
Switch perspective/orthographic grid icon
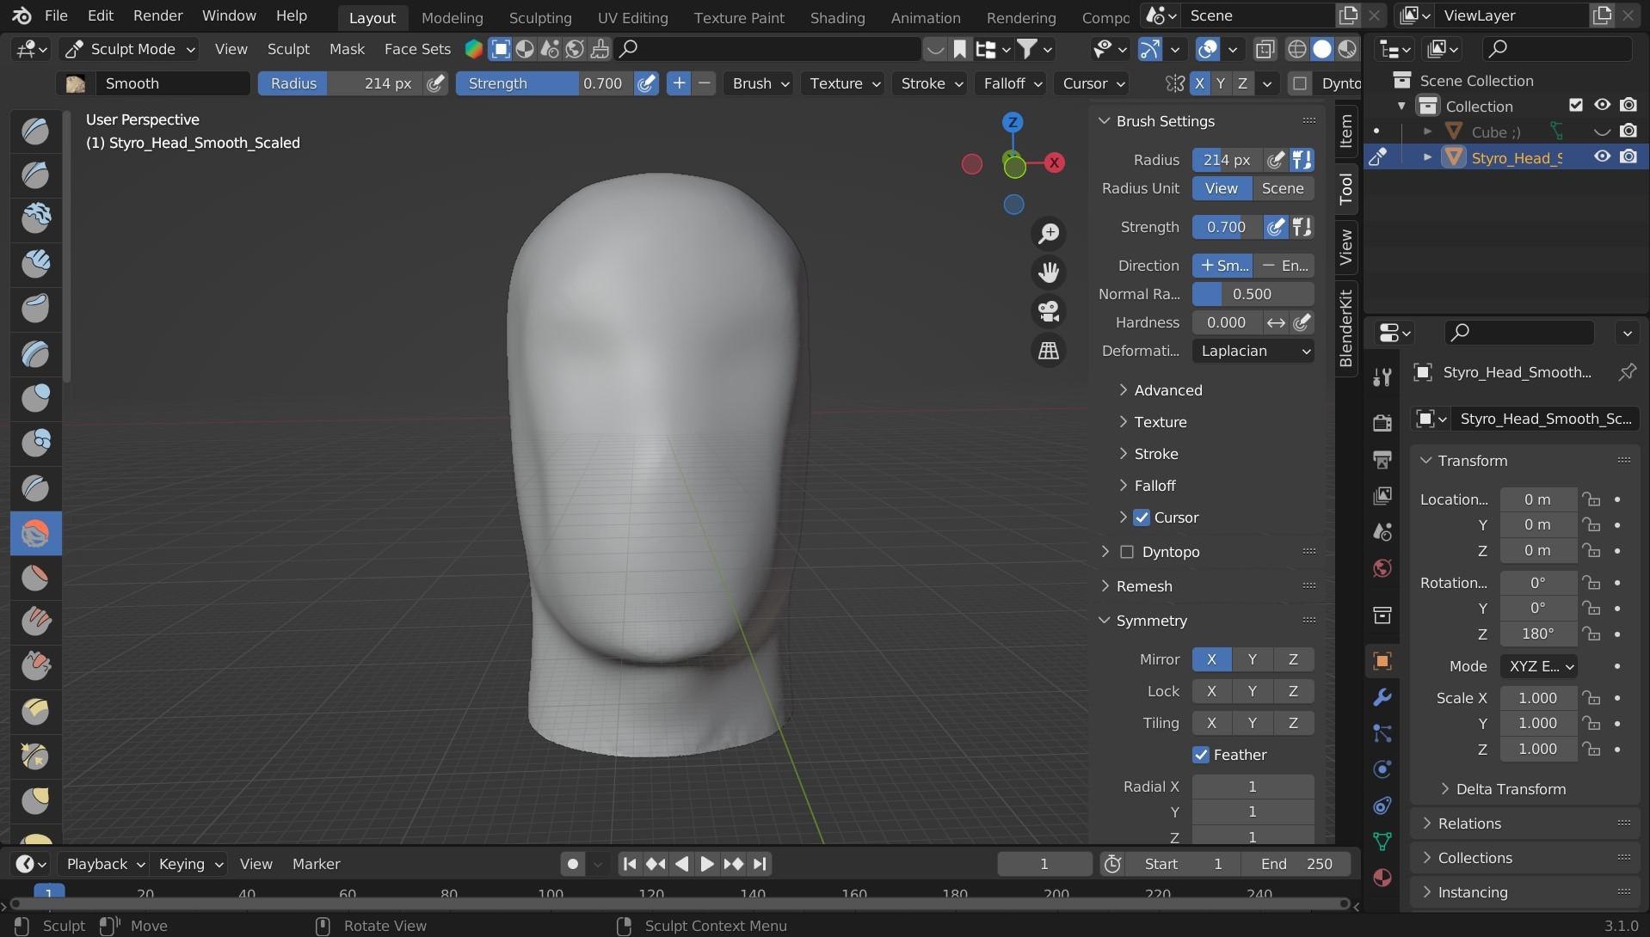(1049, 351)
